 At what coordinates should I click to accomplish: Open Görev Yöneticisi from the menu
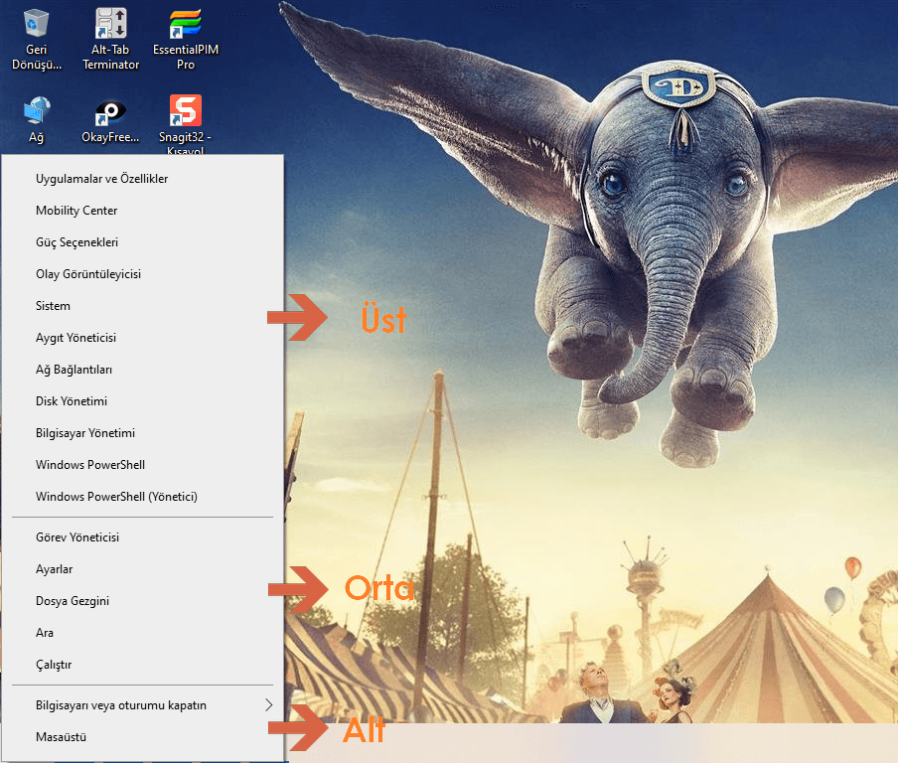[x=143, y=537]
